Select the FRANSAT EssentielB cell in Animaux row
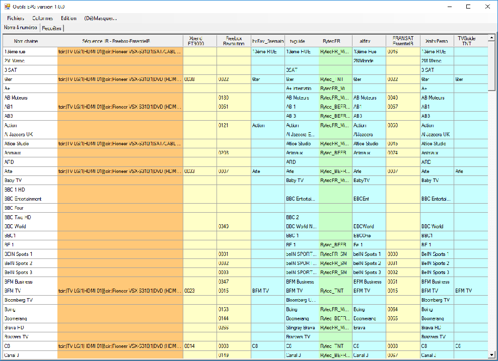This screenshot has height=361, width=498. 403,153
